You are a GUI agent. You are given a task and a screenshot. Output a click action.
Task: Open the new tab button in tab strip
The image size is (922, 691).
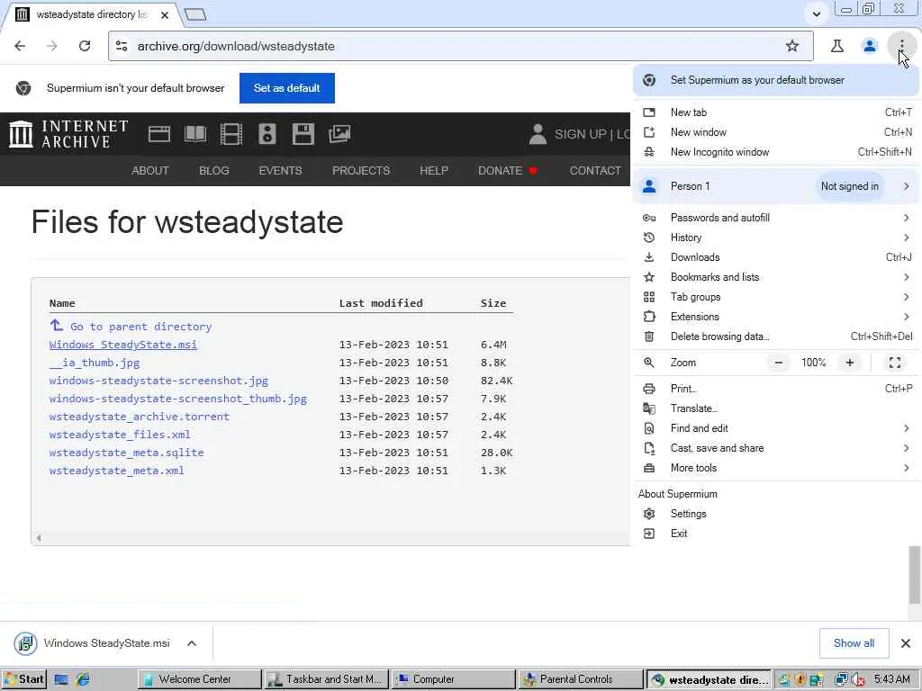pyautogui.click(x=195, y=14)
